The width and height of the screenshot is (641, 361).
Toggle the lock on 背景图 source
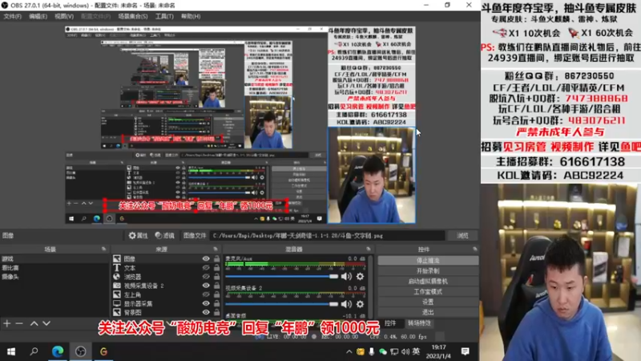216,312
